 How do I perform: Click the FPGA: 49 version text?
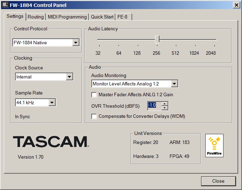pos(179,156)
